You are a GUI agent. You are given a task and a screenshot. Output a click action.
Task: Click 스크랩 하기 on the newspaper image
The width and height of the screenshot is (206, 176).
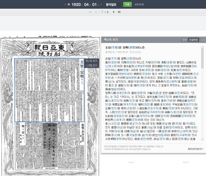coord(91,65)
